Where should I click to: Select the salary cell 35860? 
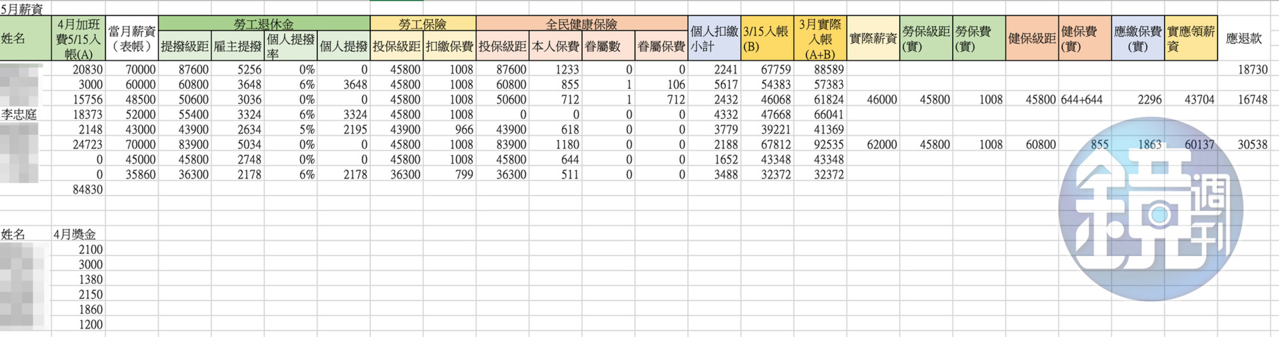[x=132, y=174]
